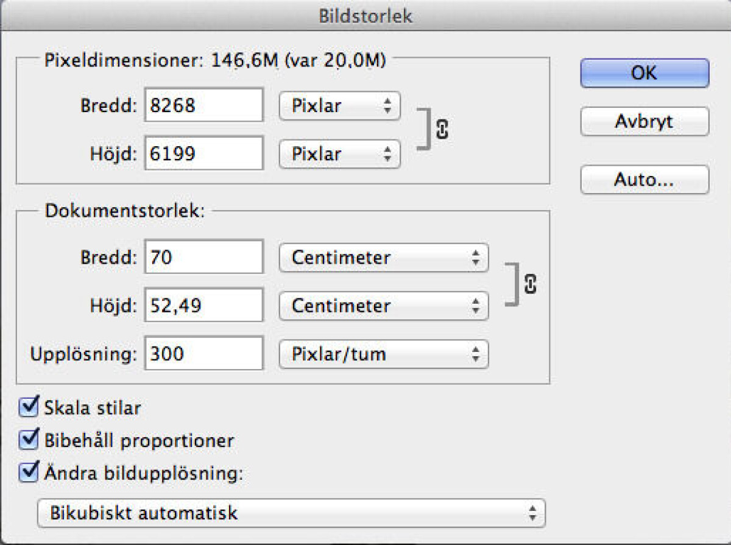Screen dimensions: 731x545
Task: Open the pixel Bredd unit dropdown (Pixlar)
Action: pyautogui.click(x=340, y=106)
